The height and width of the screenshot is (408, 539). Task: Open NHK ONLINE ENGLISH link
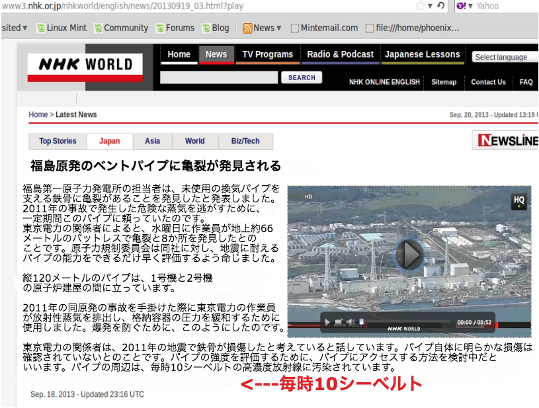point(384,82)
